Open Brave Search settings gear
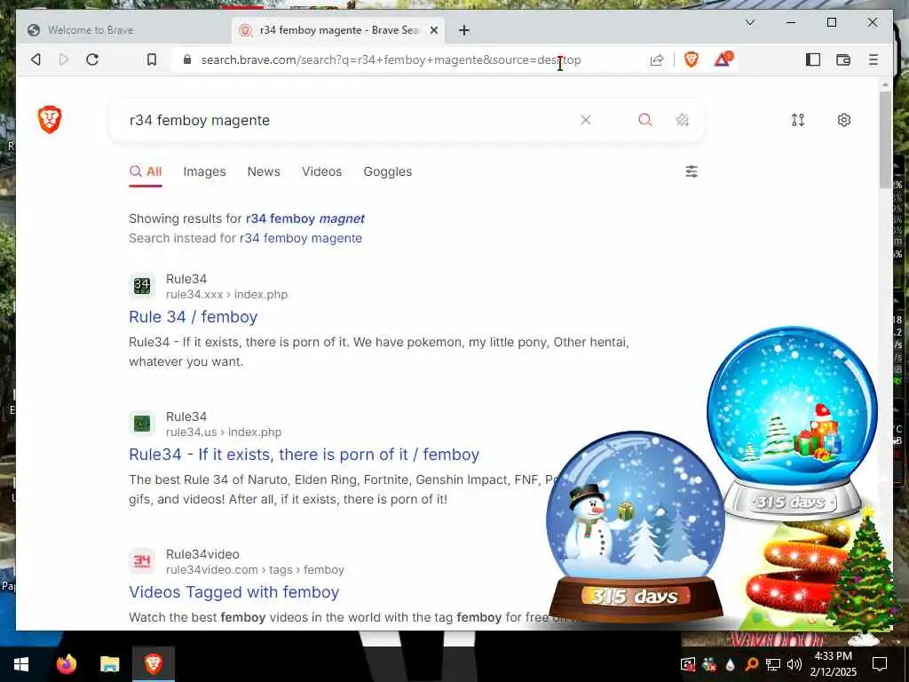The height and width of the screenshot is (682, 909). coord(844,120)
